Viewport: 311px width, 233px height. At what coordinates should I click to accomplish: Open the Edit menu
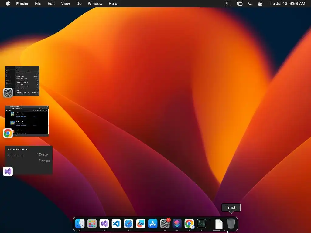(x=51, y=3)
